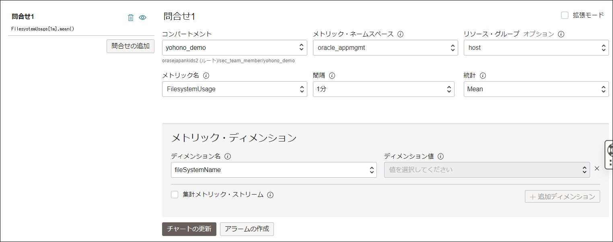Expand the メトリック名 dropdown with FilesystemUsage

coord(235,89)
